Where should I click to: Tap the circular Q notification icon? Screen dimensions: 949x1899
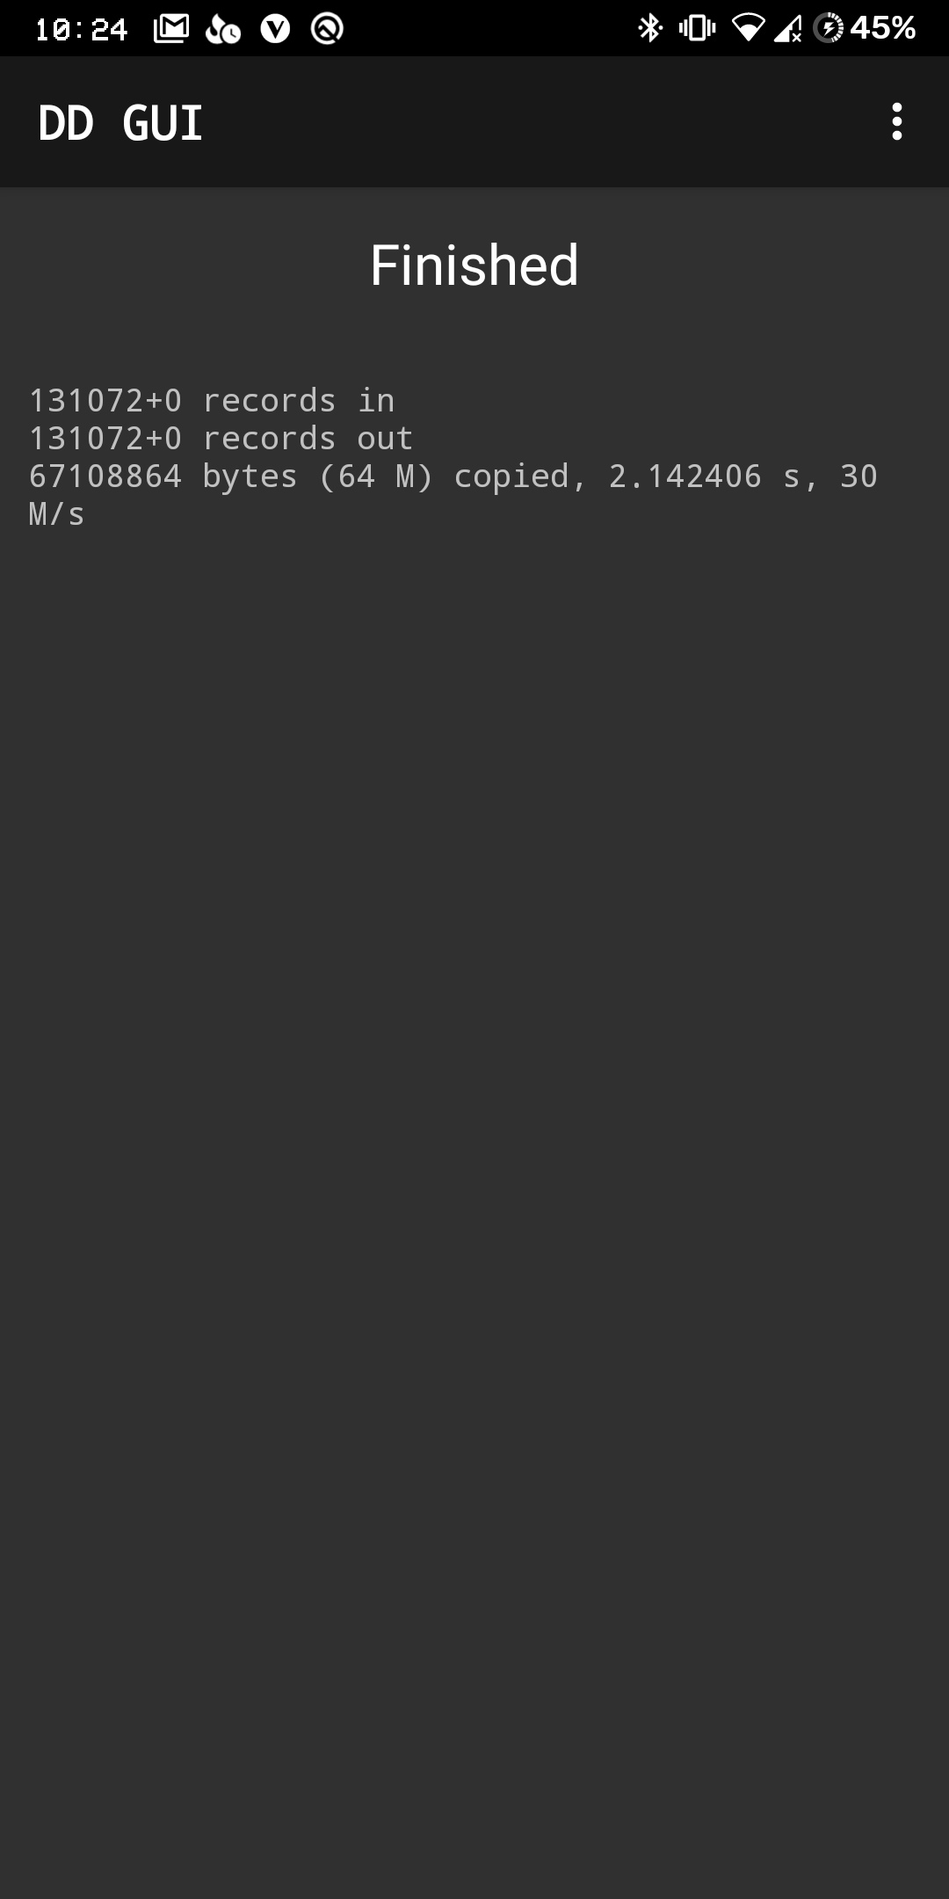point(327,29)
